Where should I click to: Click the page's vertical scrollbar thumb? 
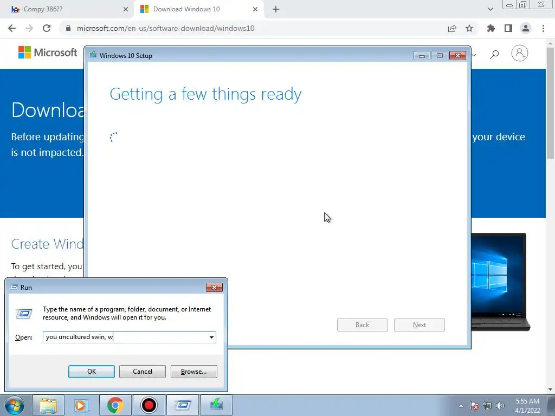pos(551,103)
